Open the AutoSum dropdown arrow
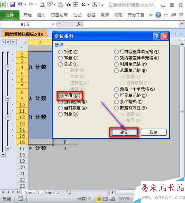Image resolution: width=185 pixels, height=203 pixels. coord(88,4)
